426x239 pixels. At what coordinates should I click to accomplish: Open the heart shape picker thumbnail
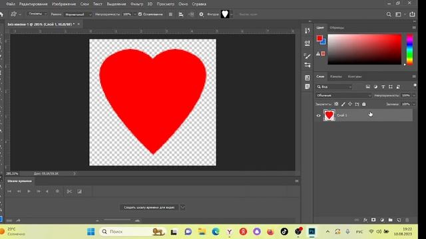[x=225, y=14]
